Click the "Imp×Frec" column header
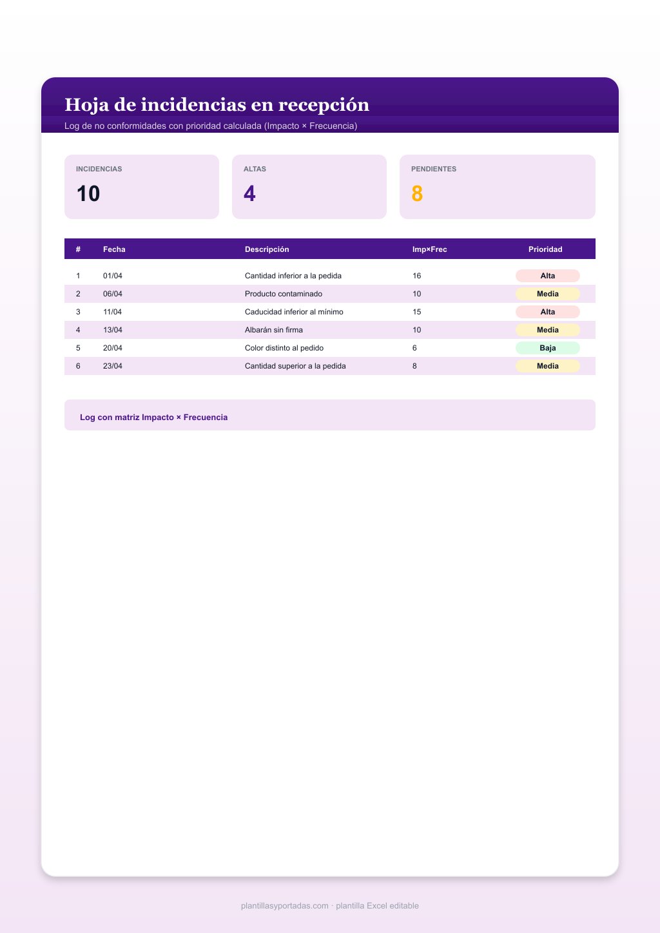The width and height of the screenshot is (660, 933). (x=430, y=249)
